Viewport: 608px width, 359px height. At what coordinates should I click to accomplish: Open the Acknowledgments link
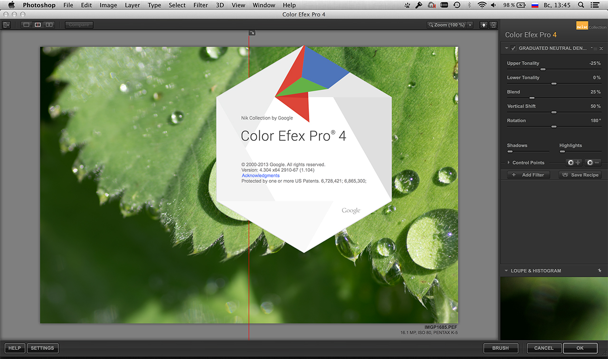click(x=261, y=175)
